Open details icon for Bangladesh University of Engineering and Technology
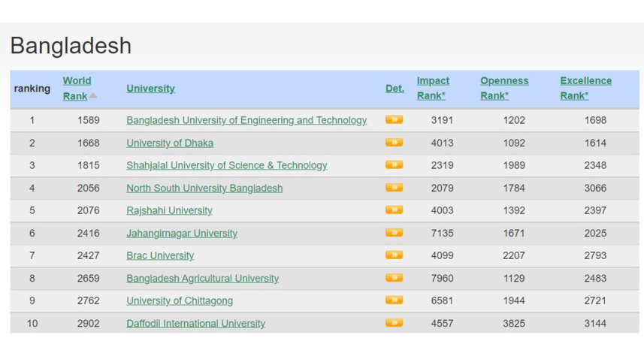 394,120
